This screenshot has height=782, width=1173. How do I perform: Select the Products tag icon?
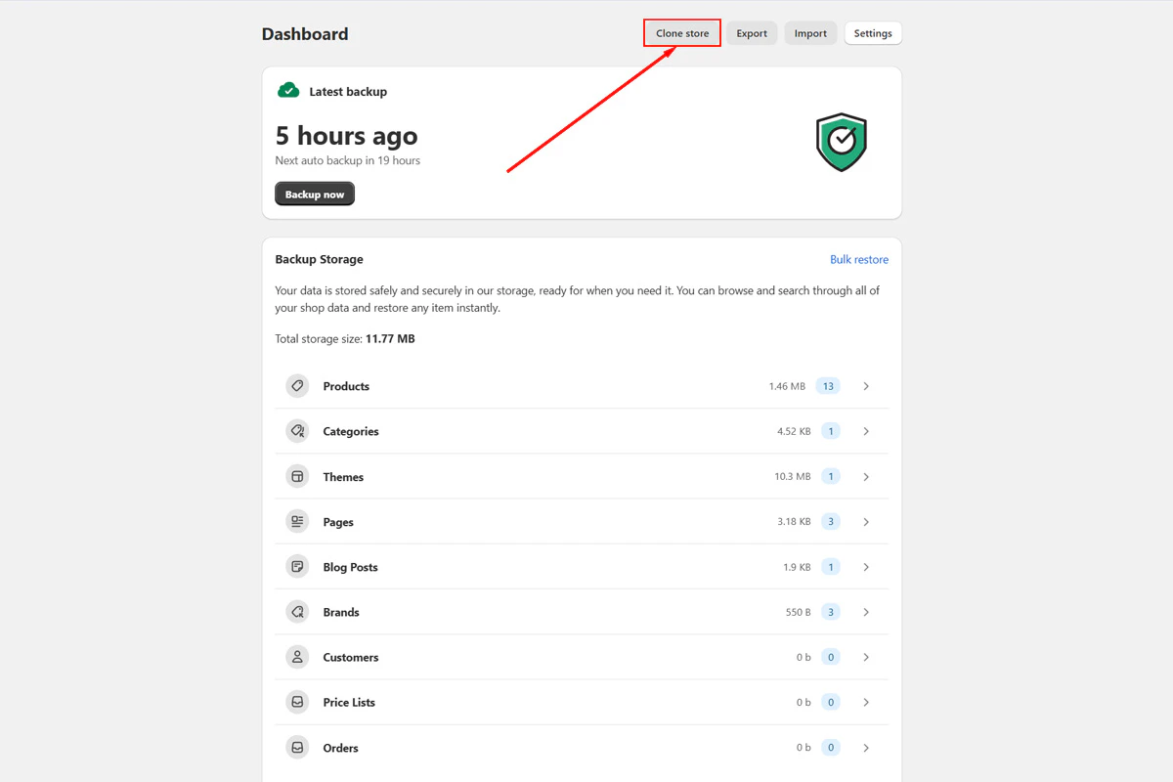coord(296,385)
